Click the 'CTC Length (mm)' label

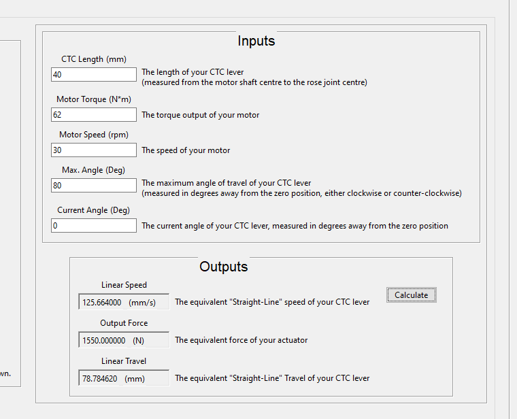(x=94, y=59)
